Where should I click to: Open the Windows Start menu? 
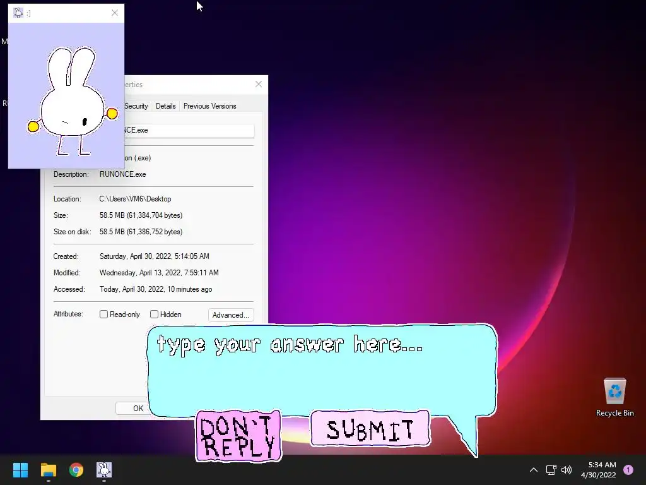click(x=20, y=470)
